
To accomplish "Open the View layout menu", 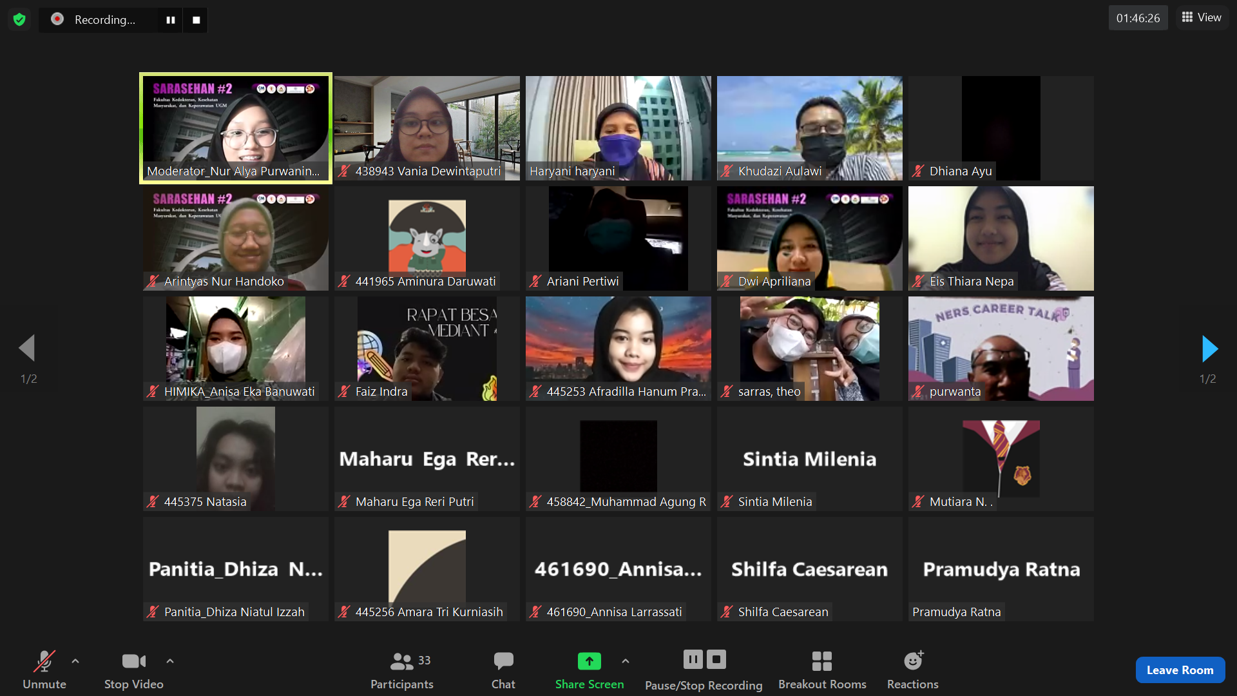I will click(1202, 17).
